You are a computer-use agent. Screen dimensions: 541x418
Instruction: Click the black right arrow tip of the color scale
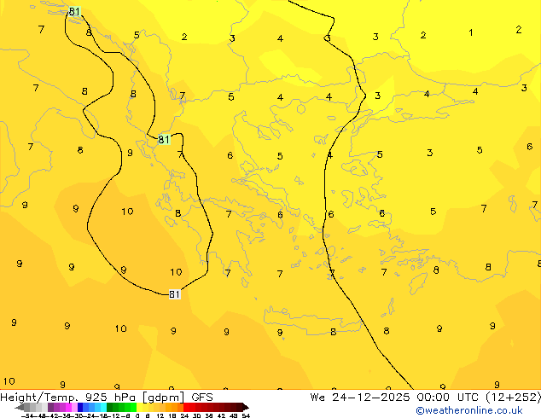[x=246, y=407]
